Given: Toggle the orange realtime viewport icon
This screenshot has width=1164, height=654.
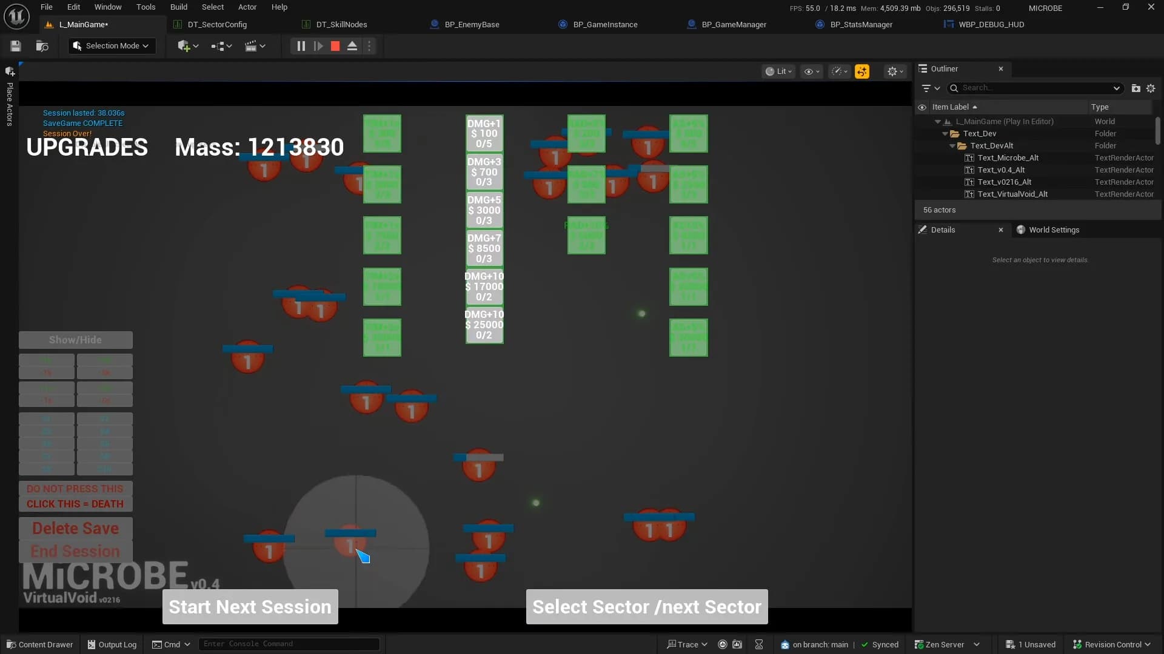Looking at the screenshot, I should [862, 71].
